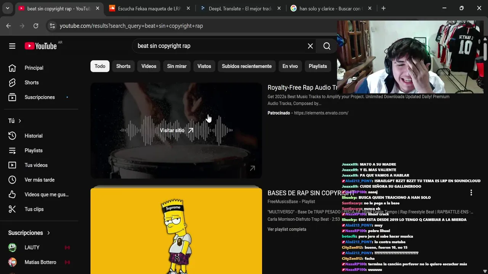This screenshot has height=274, width=488.
Task: Open the FreeMusicsBase channel link
Action: (x=283, y=202)
